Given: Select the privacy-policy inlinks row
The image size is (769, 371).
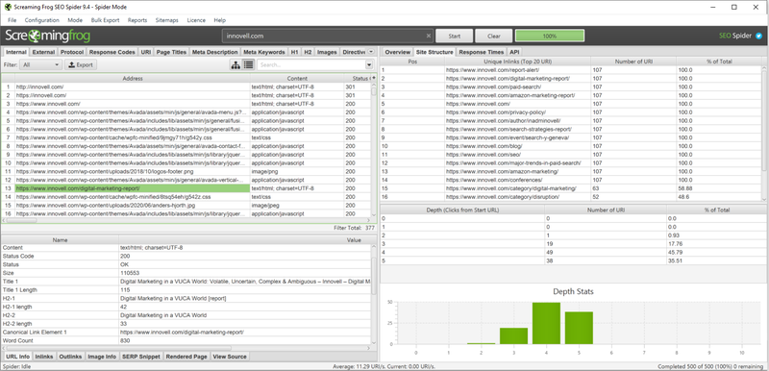Looking at the screenshot, I should (x=571, y=112).
